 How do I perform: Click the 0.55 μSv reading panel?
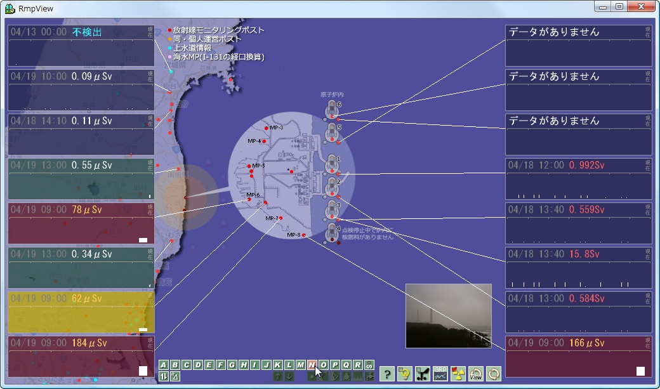[x=81, y=179]
